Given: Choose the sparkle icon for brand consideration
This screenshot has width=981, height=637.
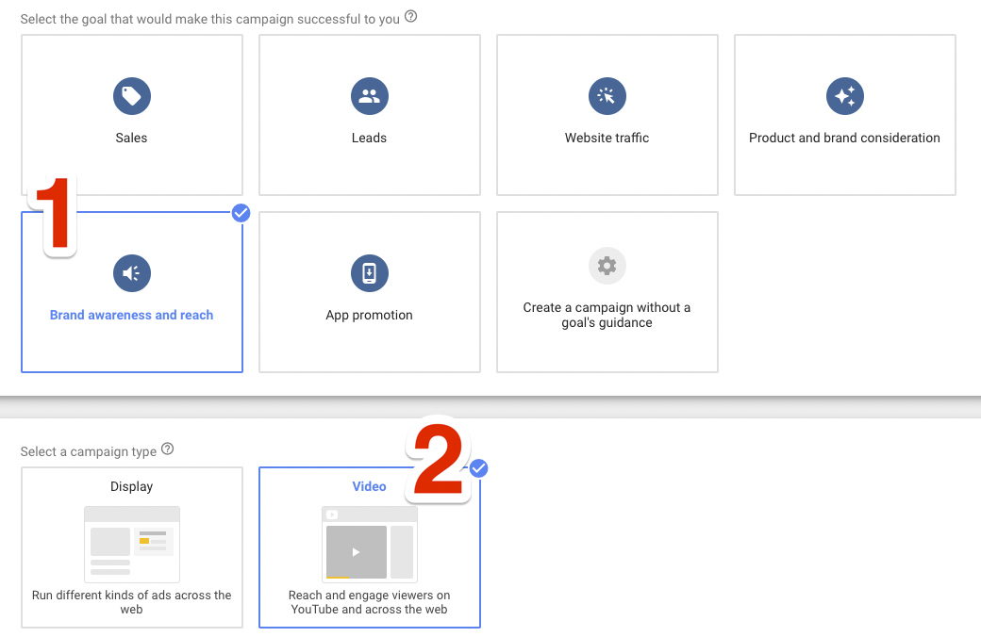Looking at the screenshot, I should pyautogui.click(x=844, y=95).
